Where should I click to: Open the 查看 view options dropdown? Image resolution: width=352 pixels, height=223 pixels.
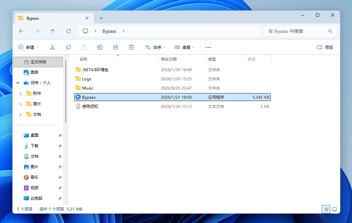click(184, 47)
